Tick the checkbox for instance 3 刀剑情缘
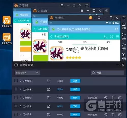127x118 pixels. tap(16, 106)
